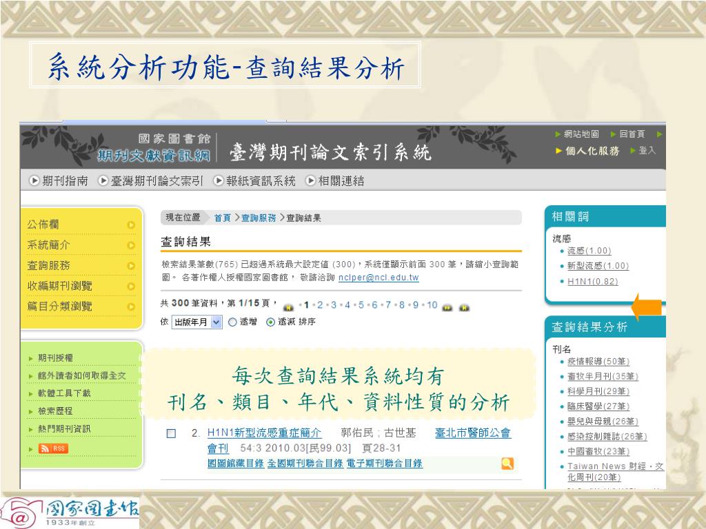
Task: Click related term H1N1(0.82)
Action: (x=592, y=282)
